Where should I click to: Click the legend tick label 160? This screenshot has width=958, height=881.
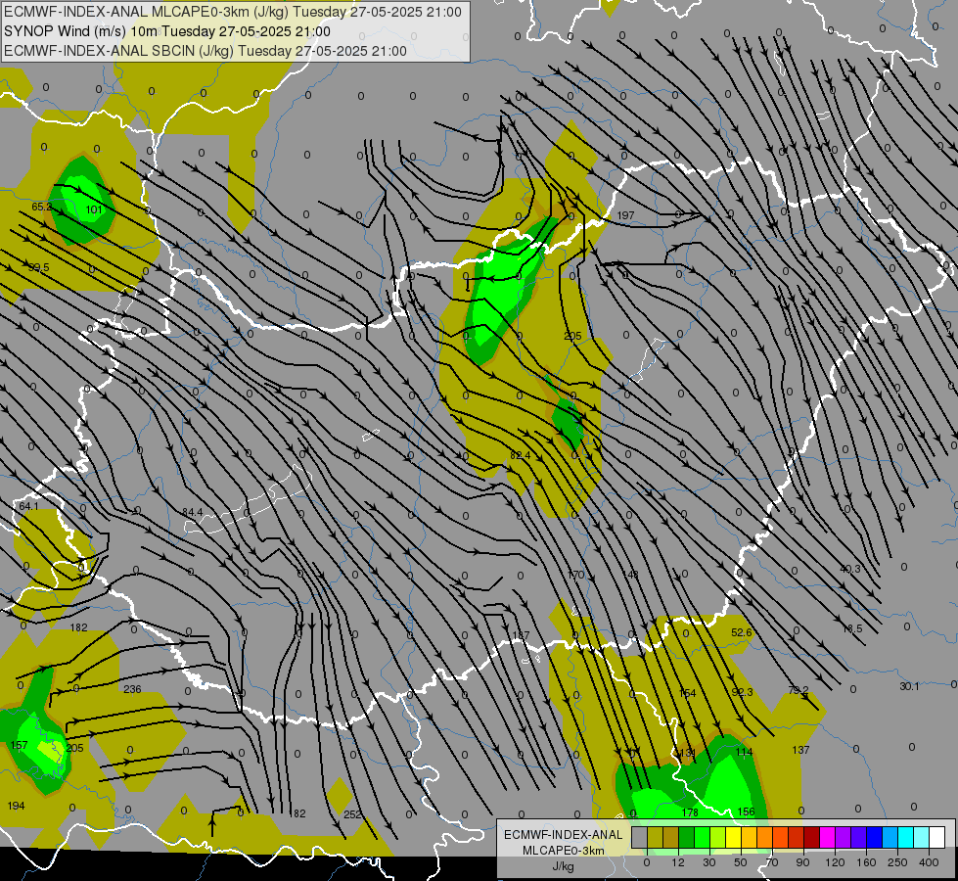click(x=866, y=862)
